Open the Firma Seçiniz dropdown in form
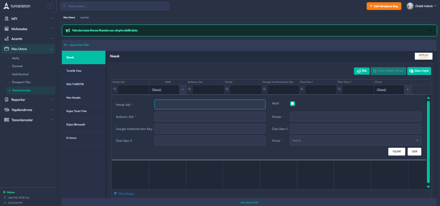This screenshot has width=440, height=206. [x=355, y=140]
